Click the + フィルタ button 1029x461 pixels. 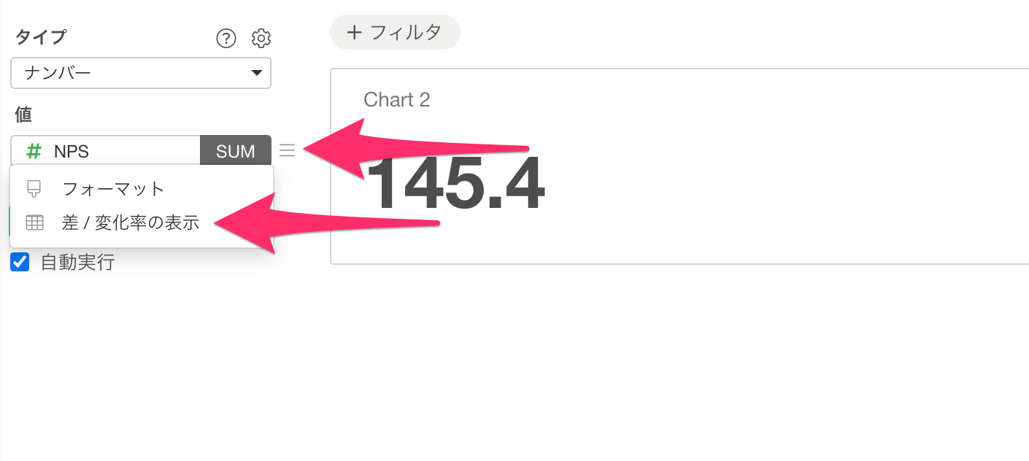395,32
